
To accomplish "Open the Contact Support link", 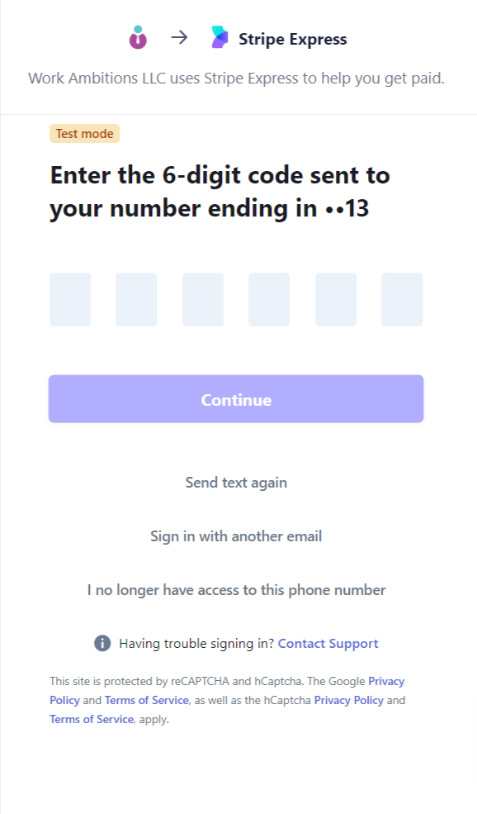I will tap(328, 644).
